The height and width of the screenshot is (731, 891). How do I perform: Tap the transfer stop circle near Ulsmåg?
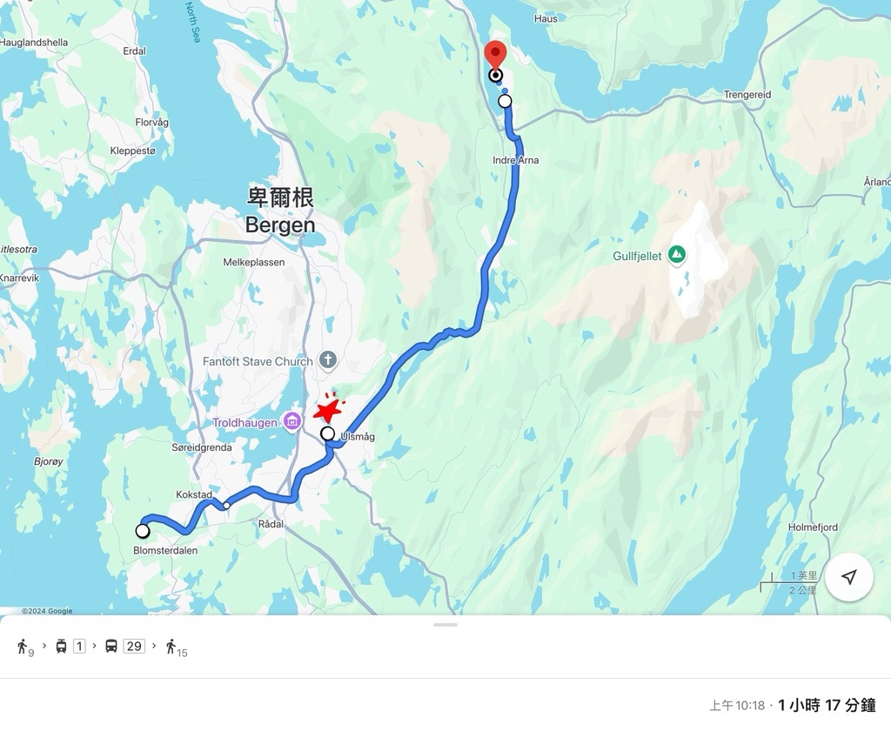327,433
